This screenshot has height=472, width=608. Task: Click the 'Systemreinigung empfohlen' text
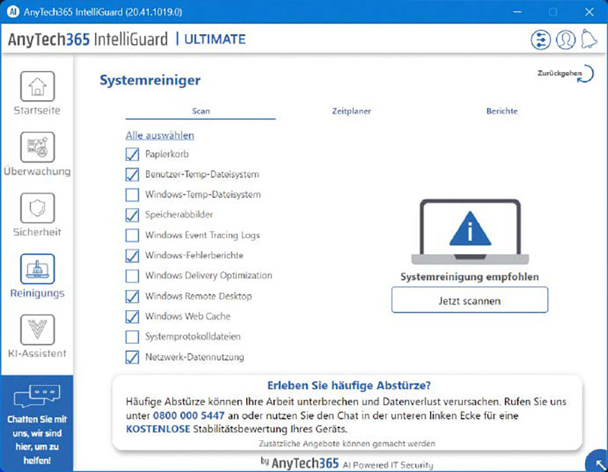[x=470, y=277]
